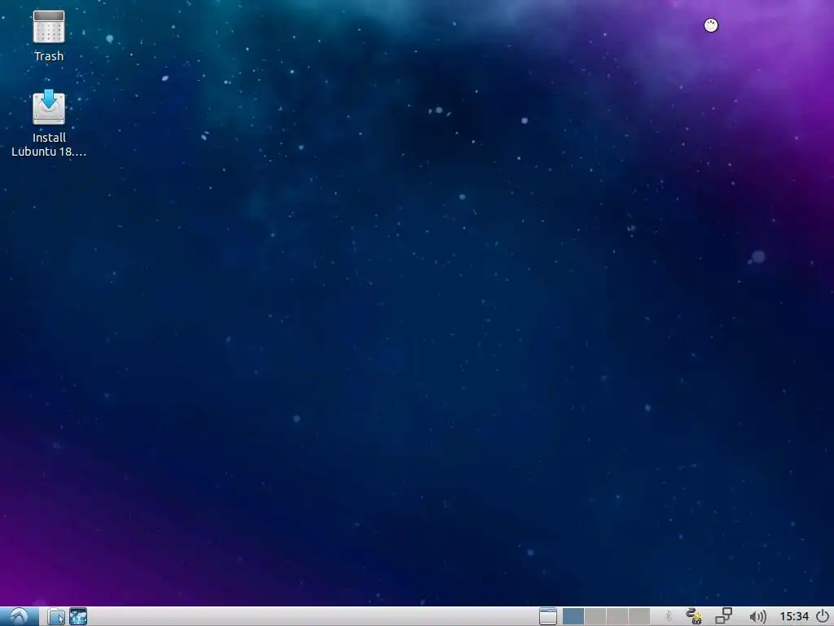The width and height of the screenshot is (834, 626).
Task: Open the power logout button
Action: 823,616
